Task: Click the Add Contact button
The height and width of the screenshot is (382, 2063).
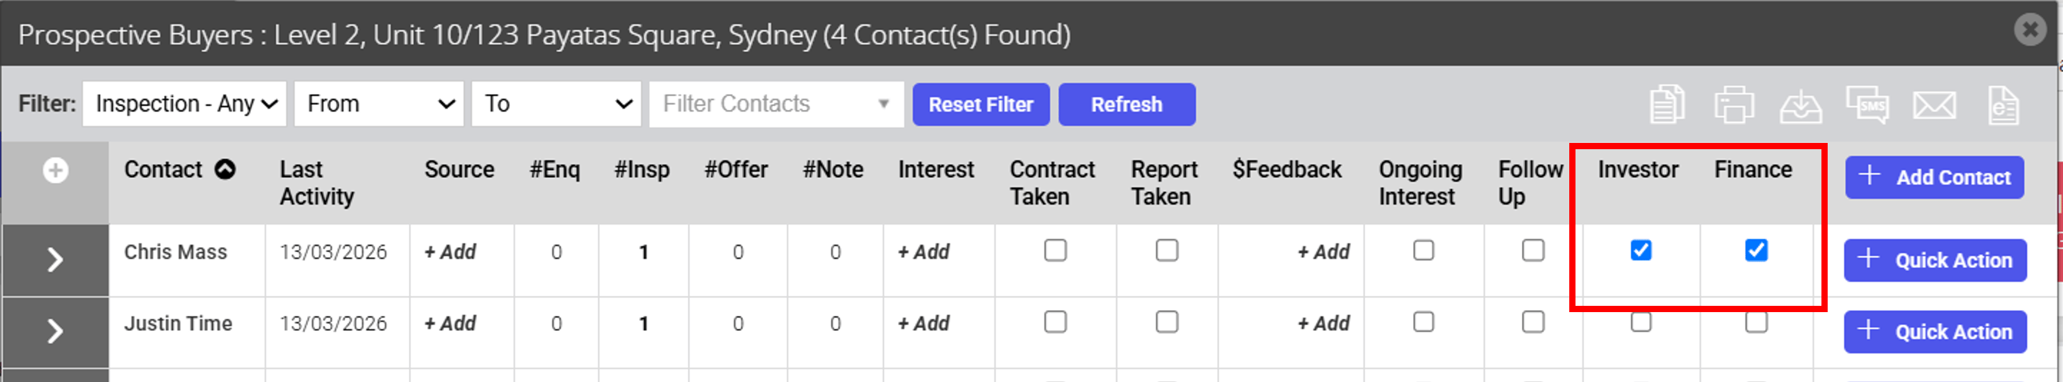Action: 1934,177
